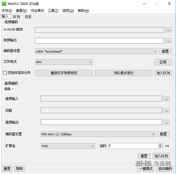Click the 区间 button
176x174 pixels.
point(163,62)
